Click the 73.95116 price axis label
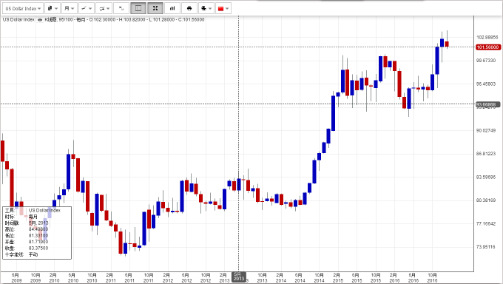This screenshot has width=503, height=284. (x=486, y=247)
